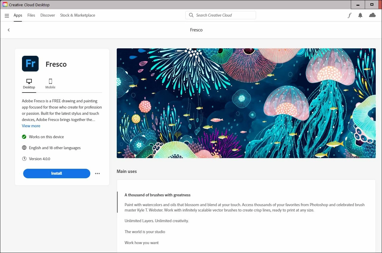Click the clock version icon
The width and height of the screenshot is (382, 253).
coord(24,159)
